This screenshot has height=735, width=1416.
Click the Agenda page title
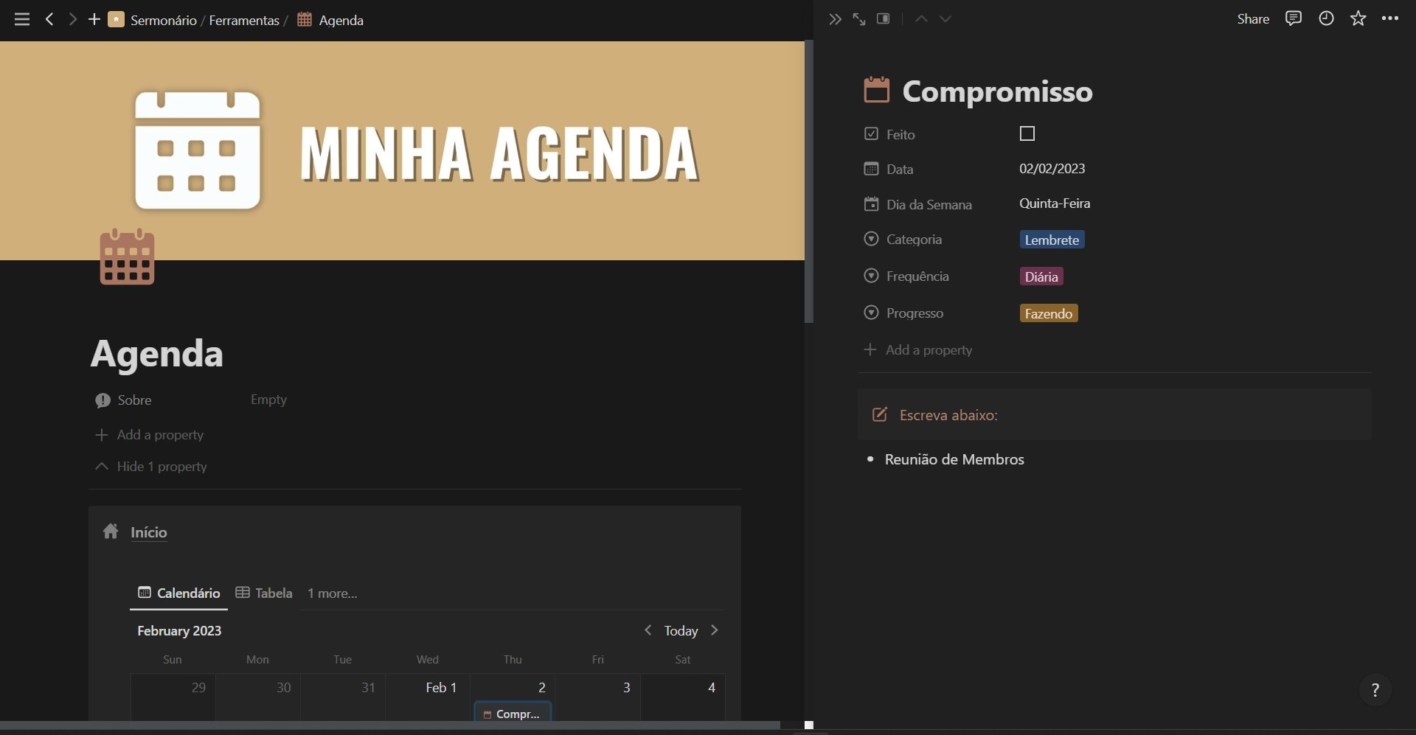156,353
